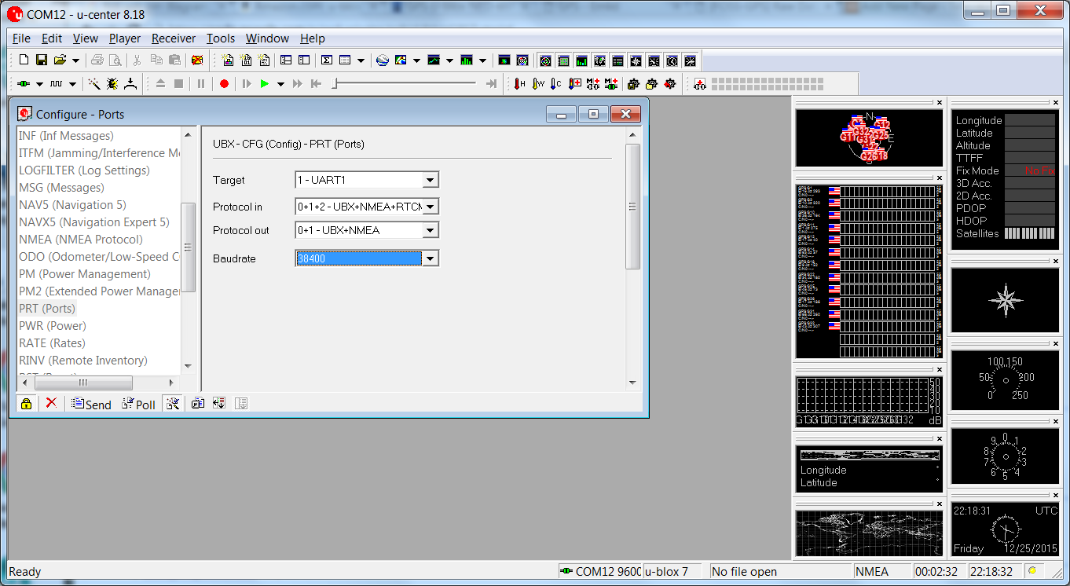Open the View menu
The height and width of the screenshot is (586, 1070).
(x=86, y=38)
